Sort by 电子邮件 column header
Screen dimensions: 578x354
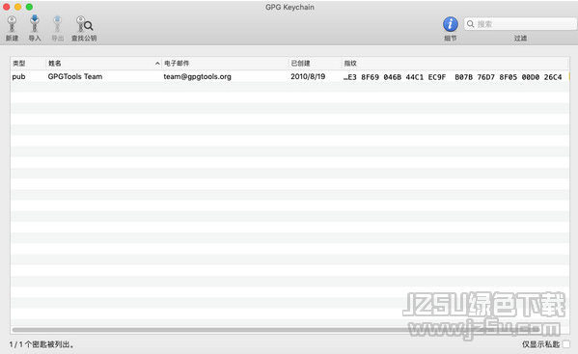177,64
